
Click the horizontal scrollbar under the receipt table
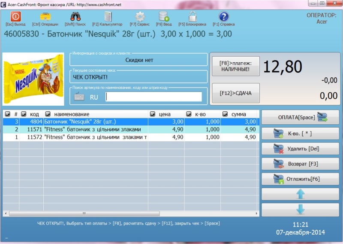(129, 213)
